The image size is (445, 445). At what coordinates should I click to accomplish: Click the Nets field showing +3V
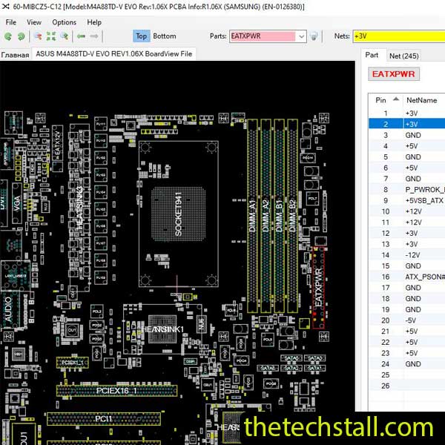(x=399, y=36)
